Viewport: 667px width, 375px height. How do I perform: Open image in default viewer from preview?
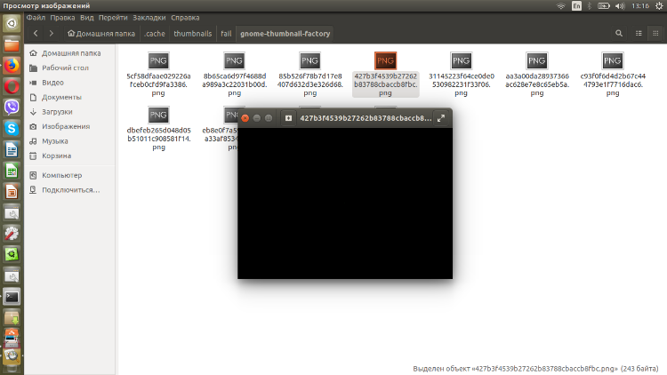click(288, 117)
